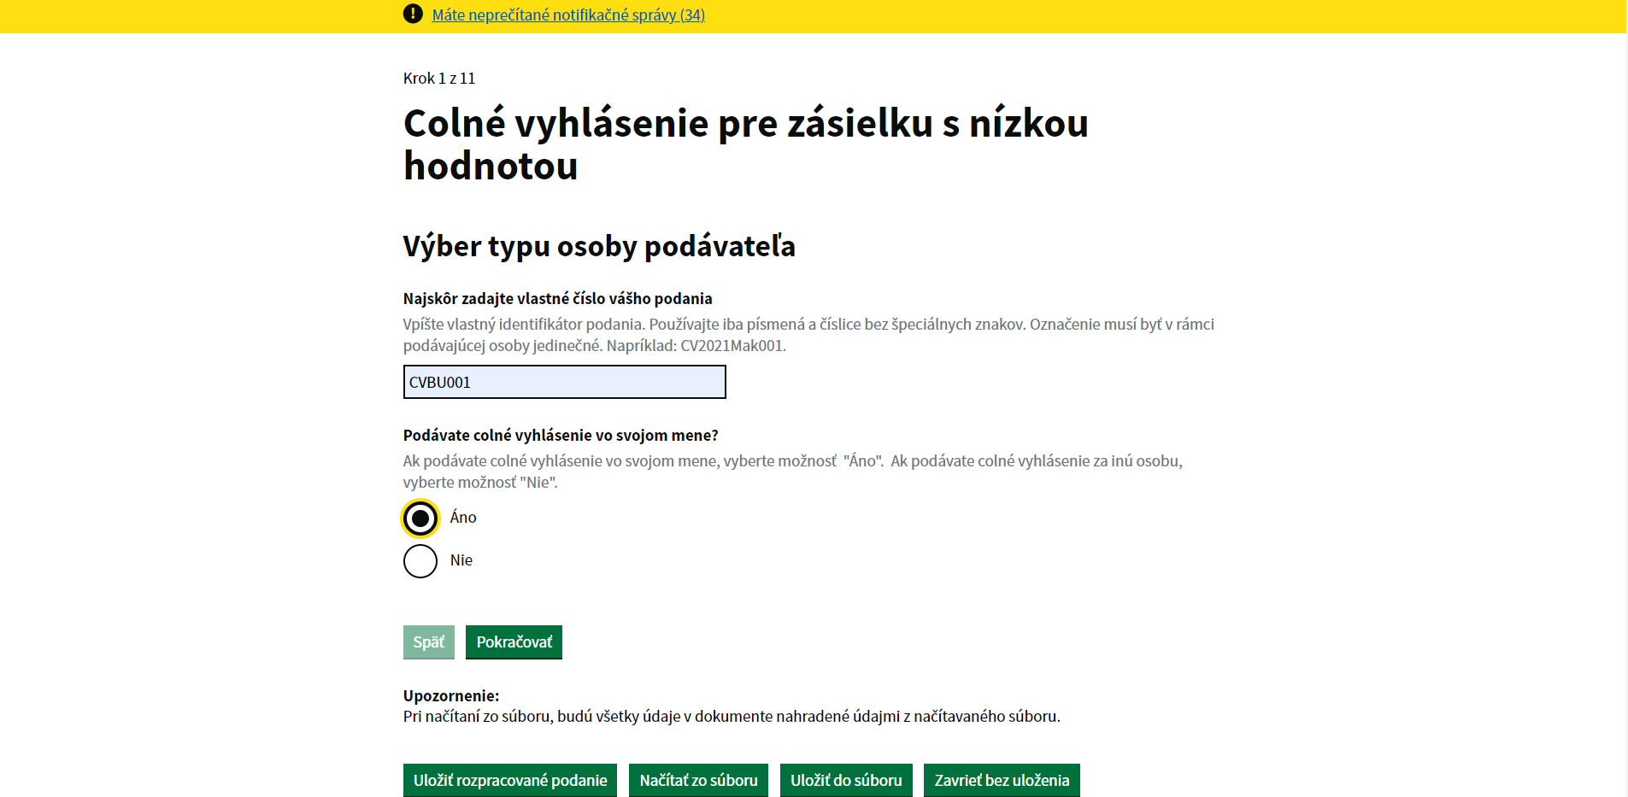
Task: Click the Podávate colné vyhlásenie question label
Action: pyautogui.click(x=561, y=436)
